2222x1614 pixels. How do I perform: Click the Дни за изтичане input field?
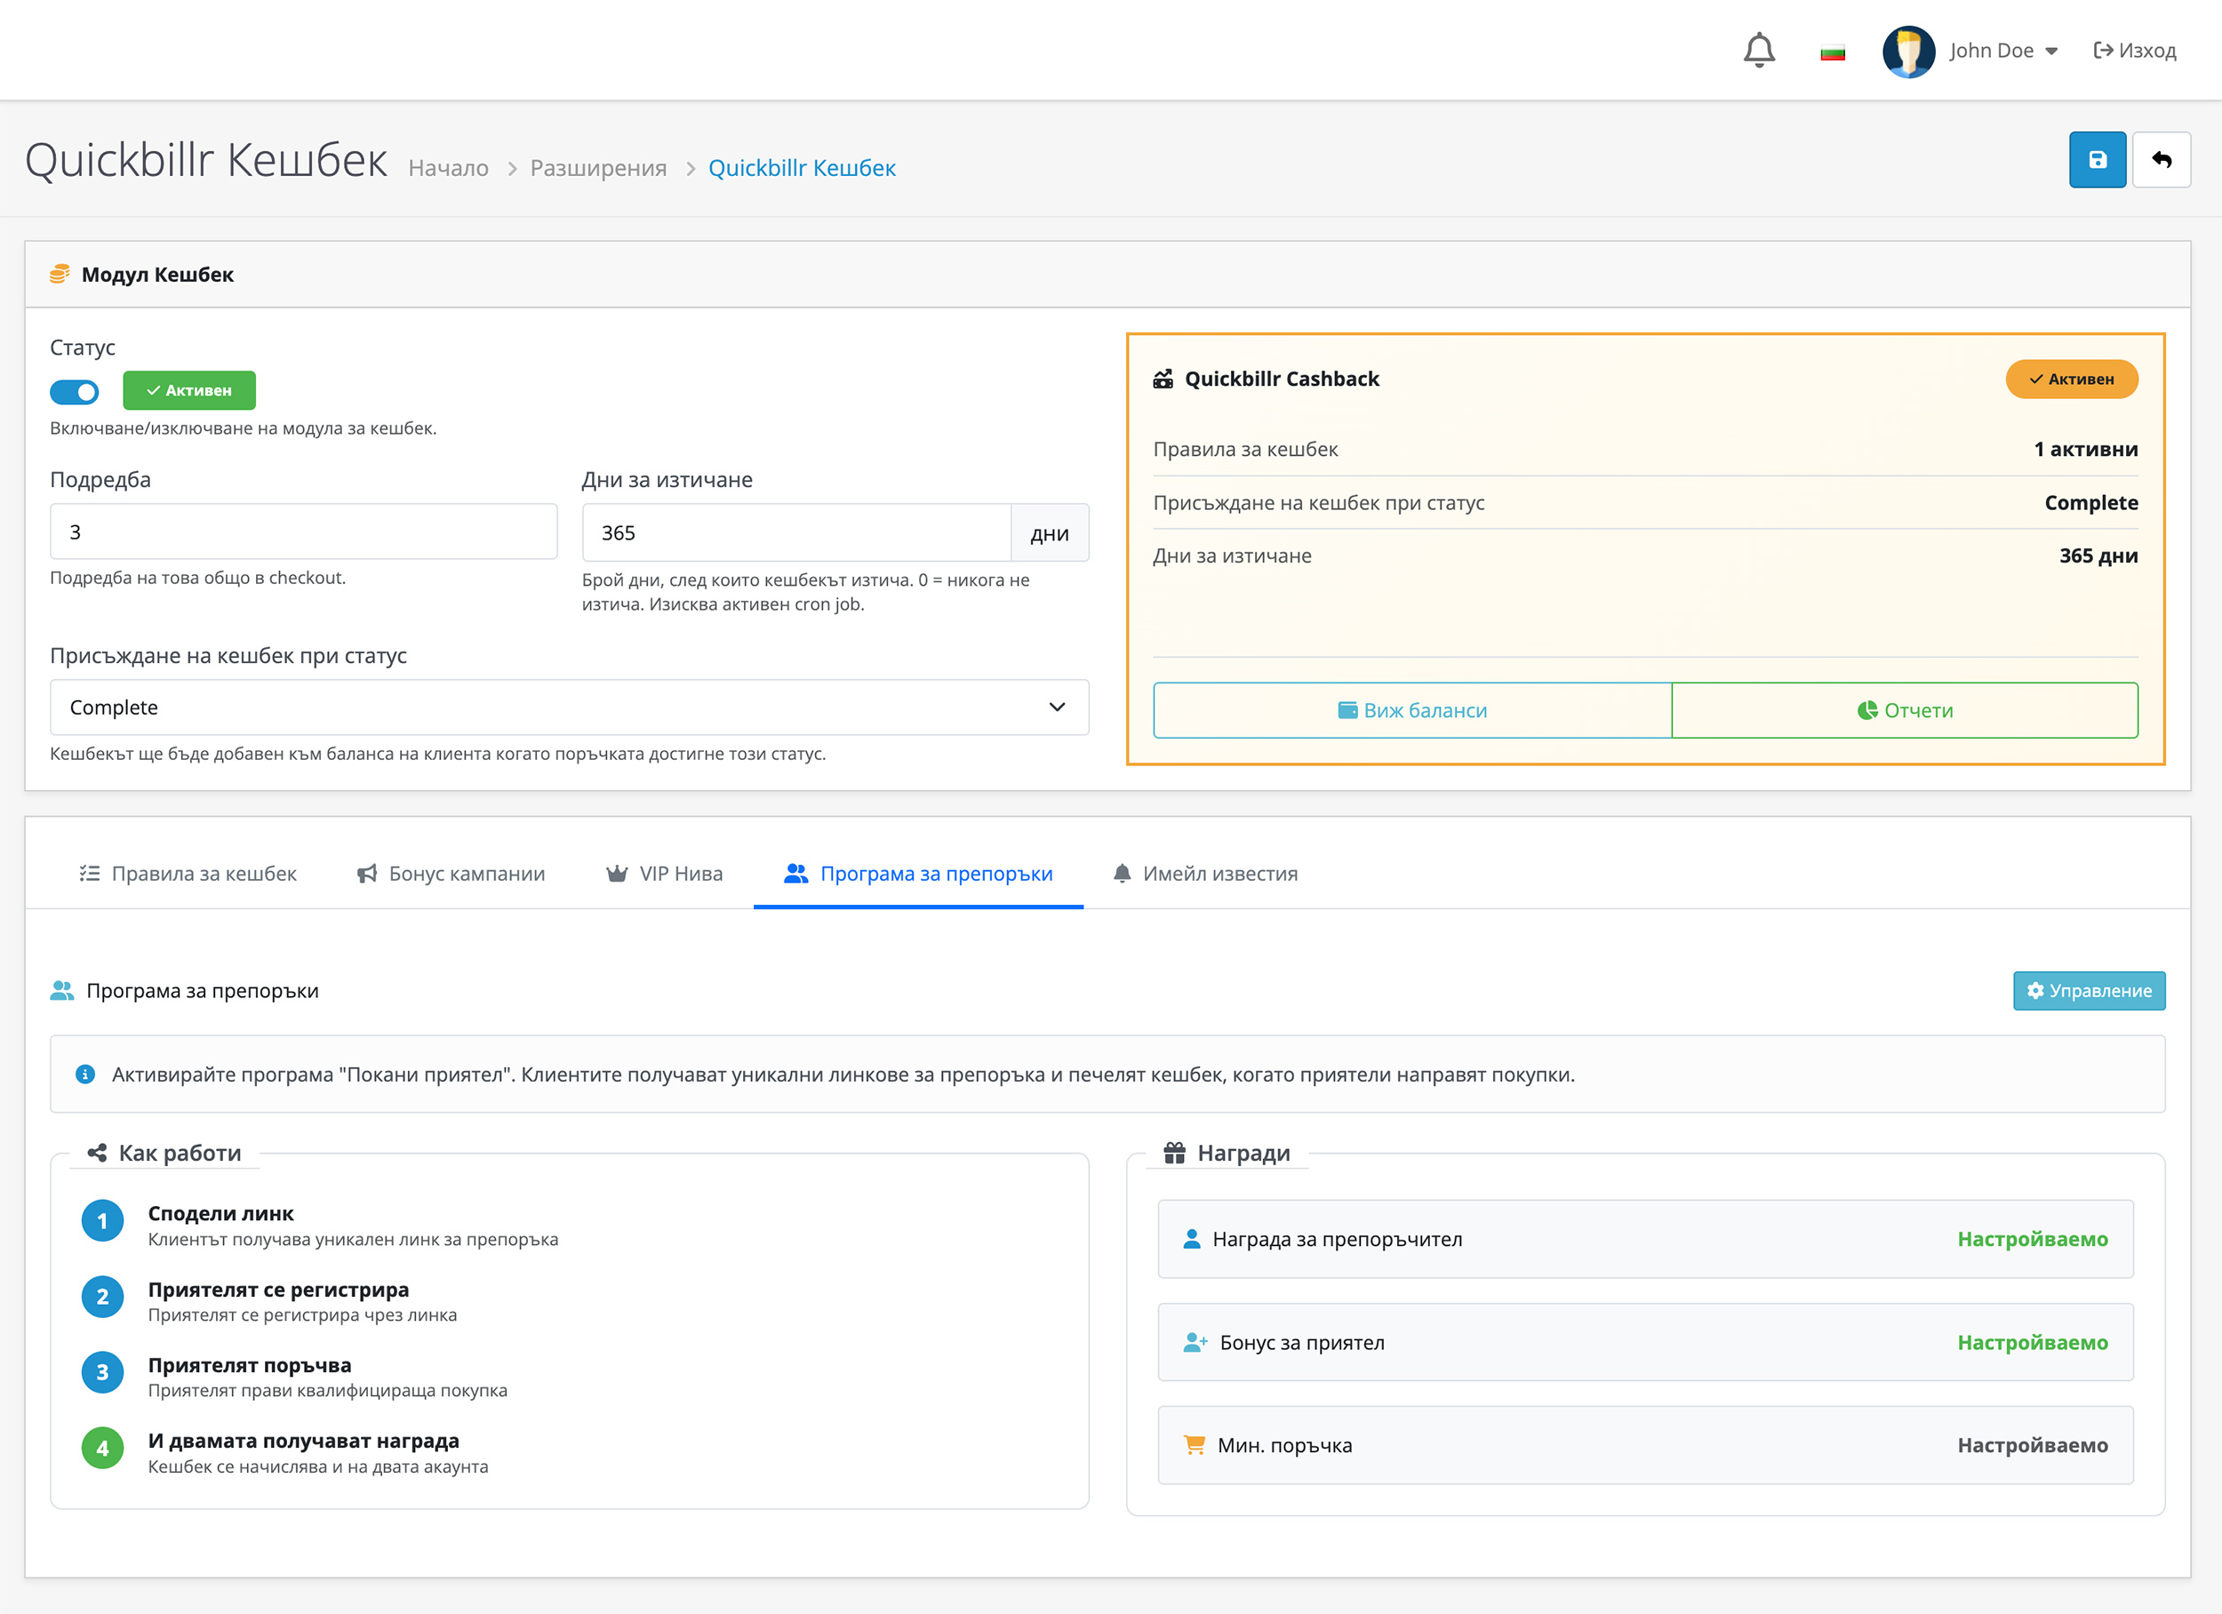[x=795, y=533]
